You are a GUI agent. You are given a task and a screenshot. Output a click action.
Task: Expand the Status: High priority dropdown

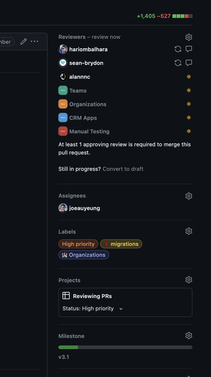[x=121, y=309]
